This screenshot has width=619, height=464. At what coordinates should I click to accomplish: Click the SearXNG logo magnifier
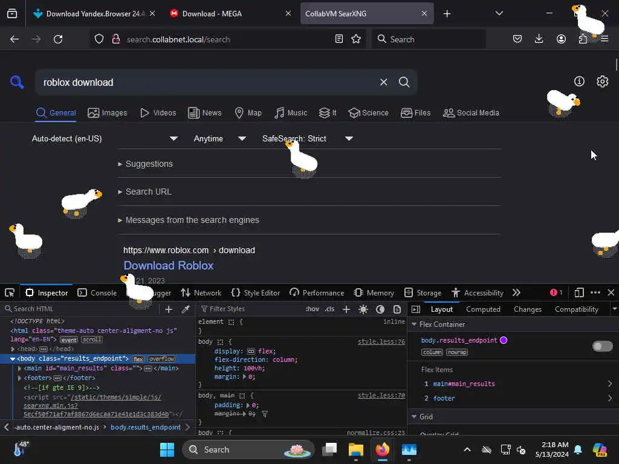coord(17,82)
